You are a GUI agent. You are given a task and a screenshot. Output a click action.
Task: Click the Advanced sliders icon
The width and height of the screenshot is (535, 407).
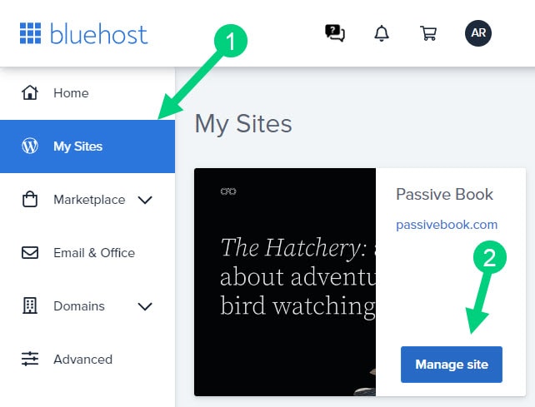coord(30,359)
